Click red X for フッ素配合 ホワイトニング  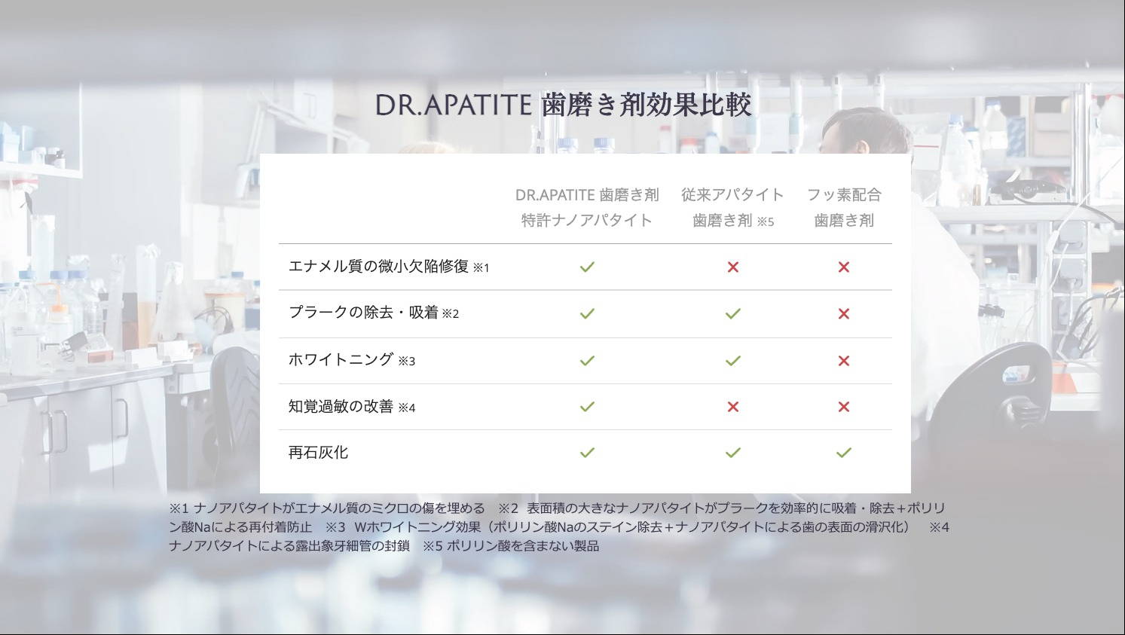pos(844,361)
